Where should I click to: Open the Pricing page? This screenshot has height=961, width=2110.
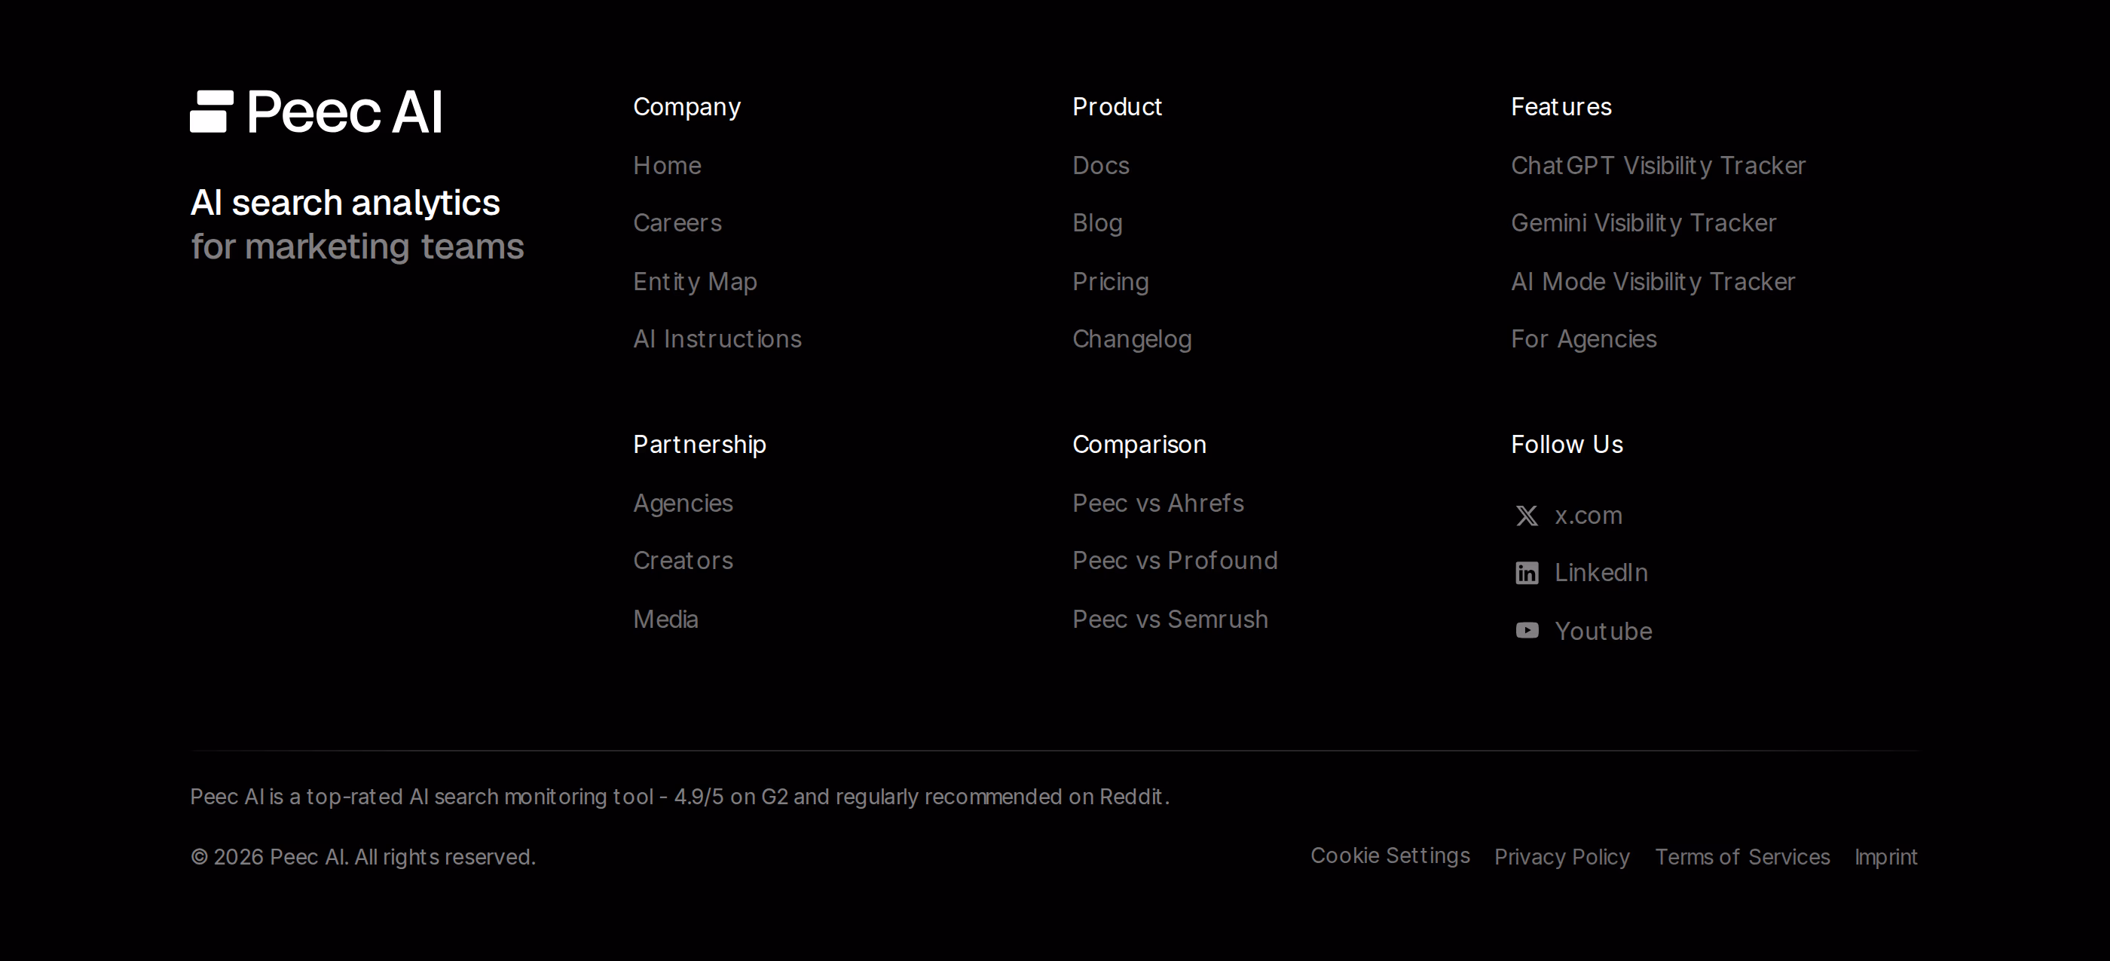[1111, 282]
